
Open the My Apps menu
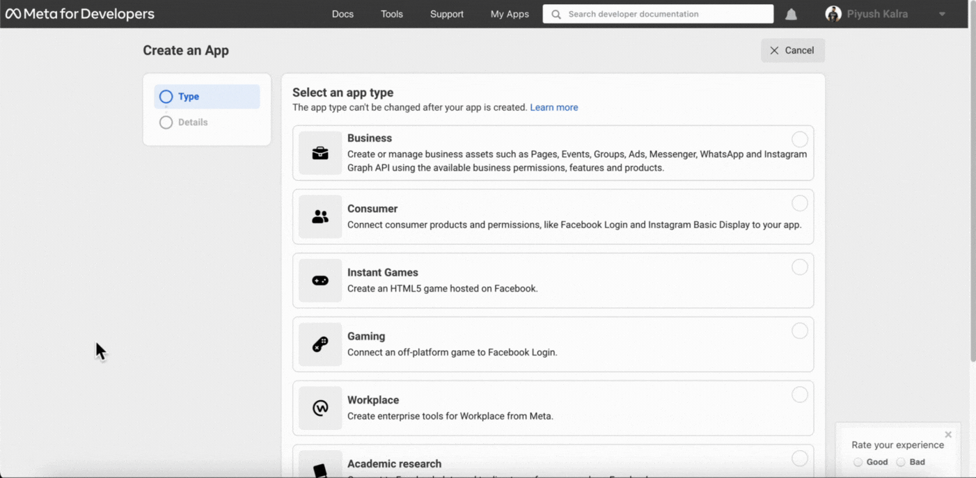click(x=510, y=14)
